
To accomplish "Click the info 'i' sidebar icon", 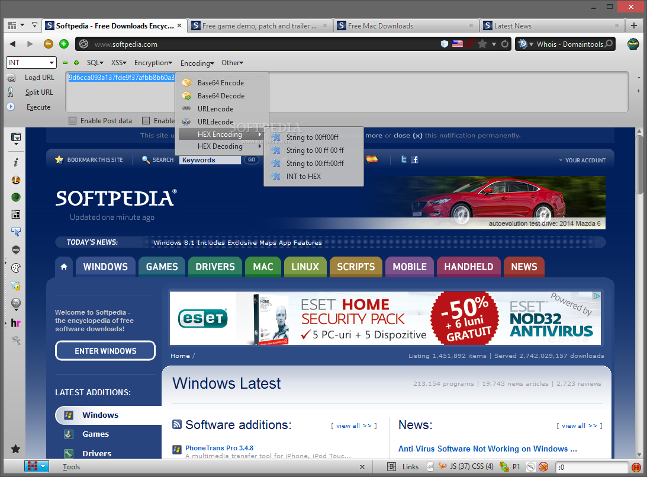I will [x=15, y=162].
